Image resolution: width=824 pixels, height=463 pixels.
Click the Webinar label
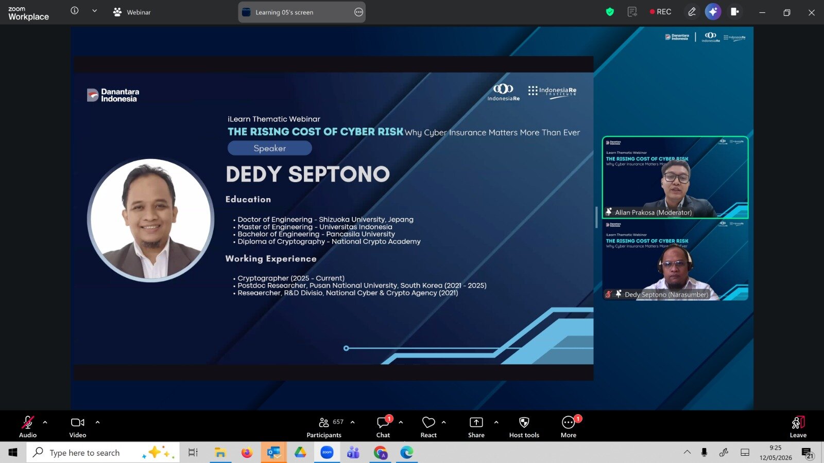[x=132, y=12]
